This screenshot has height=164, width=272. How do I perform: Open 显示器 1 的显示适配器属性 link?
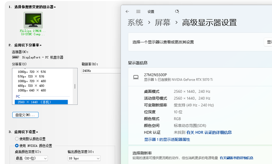pos(167,139)
